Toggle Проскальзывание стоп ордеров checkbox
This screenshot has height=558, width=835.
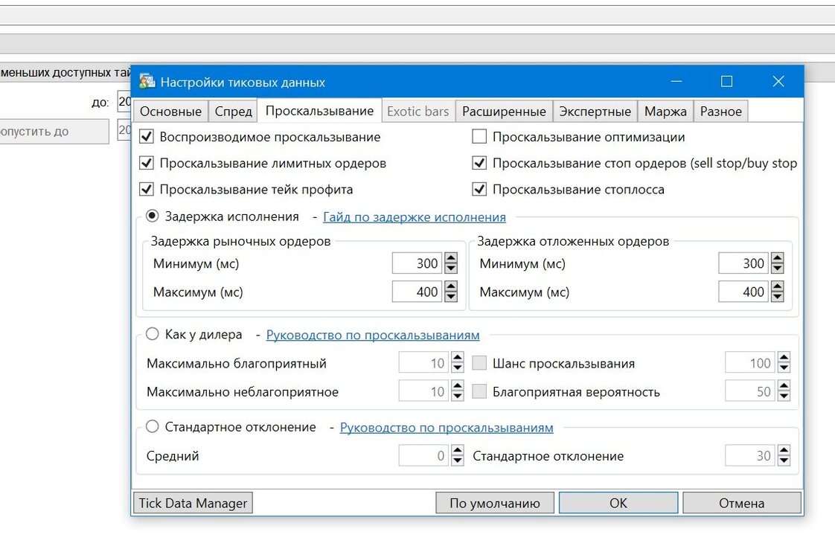click(479, 163)
